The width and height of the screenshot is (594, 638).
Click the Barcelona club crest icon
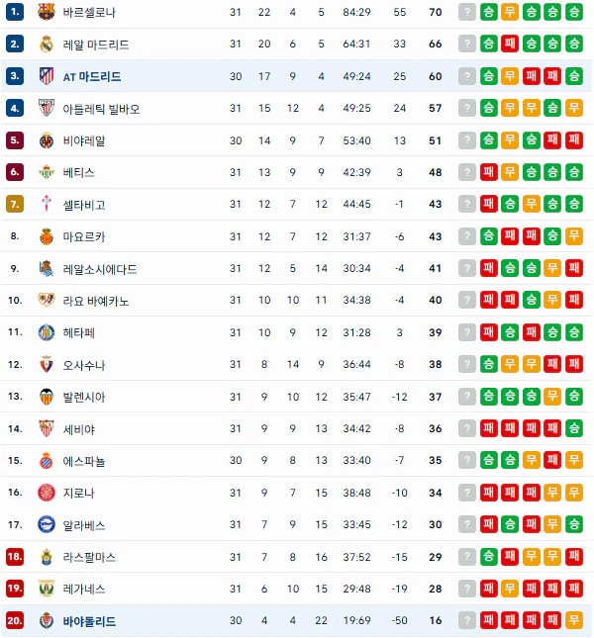pyautogui.click(x=46, y=12)
